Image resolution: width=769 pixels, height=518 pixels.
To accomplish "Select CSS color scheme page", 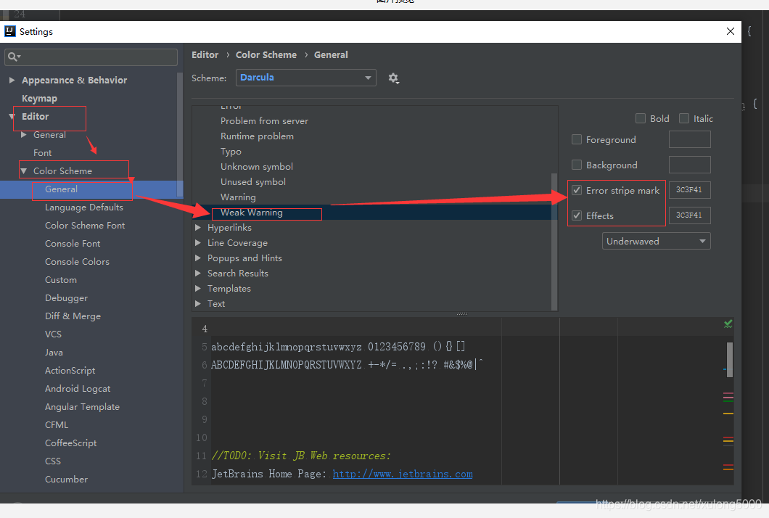I will coord(52,461).
